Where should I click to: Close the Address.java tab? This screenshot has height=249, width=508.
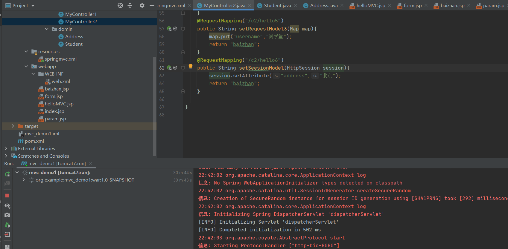[342, 5]
